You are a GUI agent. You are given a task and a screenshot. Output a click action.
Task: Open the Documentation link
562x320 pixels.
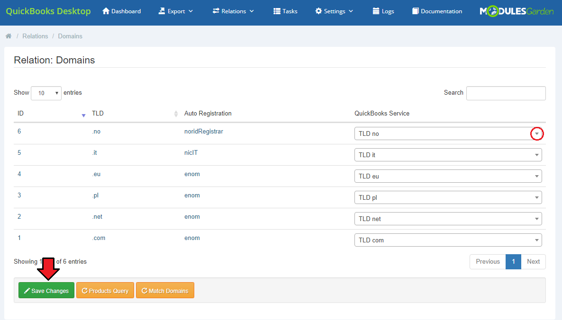(436, 11)
